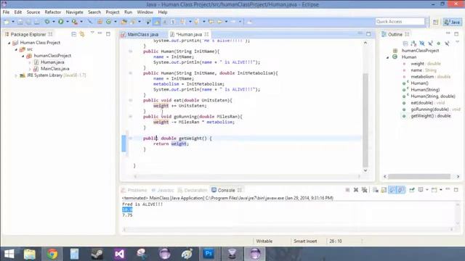The width and height of the screenshot is (465, 261).
Task: Switch to the Problems tab
Action: point(134,190)
